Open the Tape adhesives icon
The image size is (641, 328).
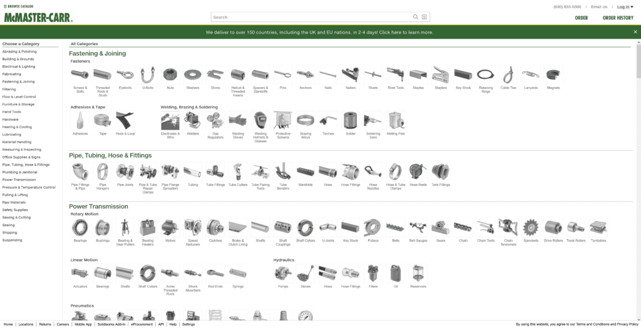click(x=103, y=121)
